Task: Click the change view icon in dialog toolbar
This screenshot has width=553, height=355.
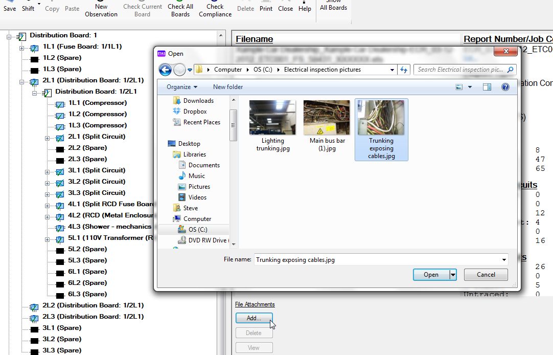Action: click(459, 87)
